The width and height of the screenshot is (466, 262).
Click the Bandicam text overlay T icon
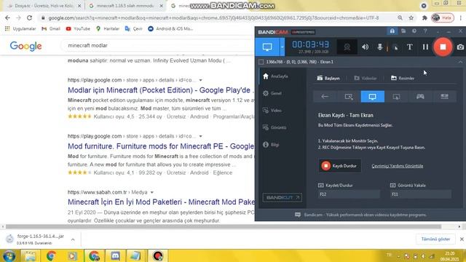(410, 47)
